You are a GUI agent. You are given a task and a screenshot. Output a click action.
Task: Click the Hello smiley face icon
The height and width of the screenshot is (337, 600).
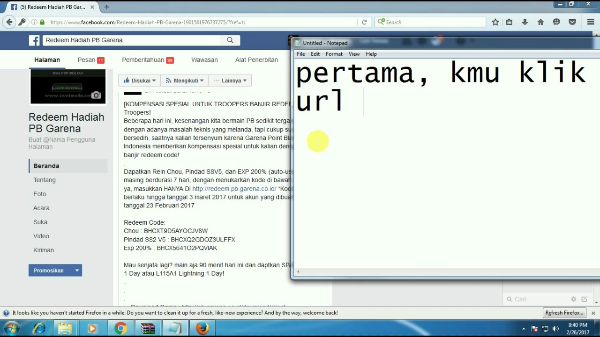click(x=556, y=22)
